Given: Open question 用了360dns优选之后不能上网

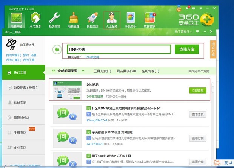Looking at the screenshot, I should tap(111, 156).
